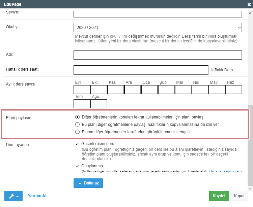Select 'Diğer öğretmenlerin konuları tekrar kullanabilmeleri' radio option
This screenshot has width=253, height=207.
[77, 117]
